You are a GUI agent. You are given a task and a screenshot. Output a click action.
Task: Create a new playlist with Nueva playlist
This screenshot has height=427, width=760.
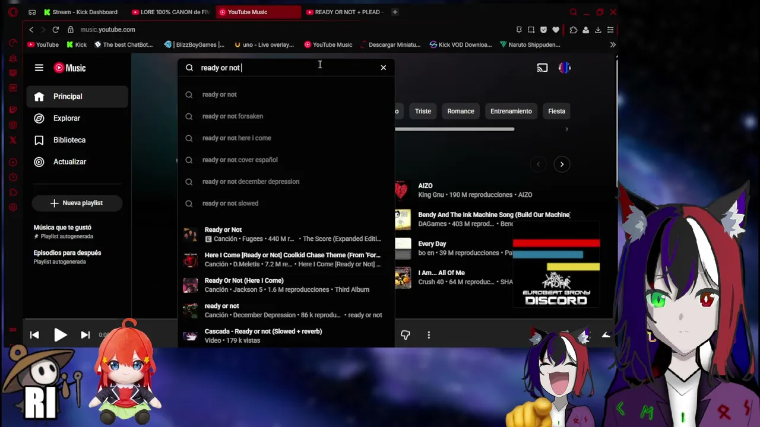[x=77, y=203]
